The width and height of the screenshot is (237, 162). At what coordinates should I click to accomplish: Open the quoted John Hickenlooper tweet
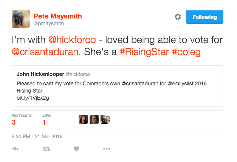point(118,86)
